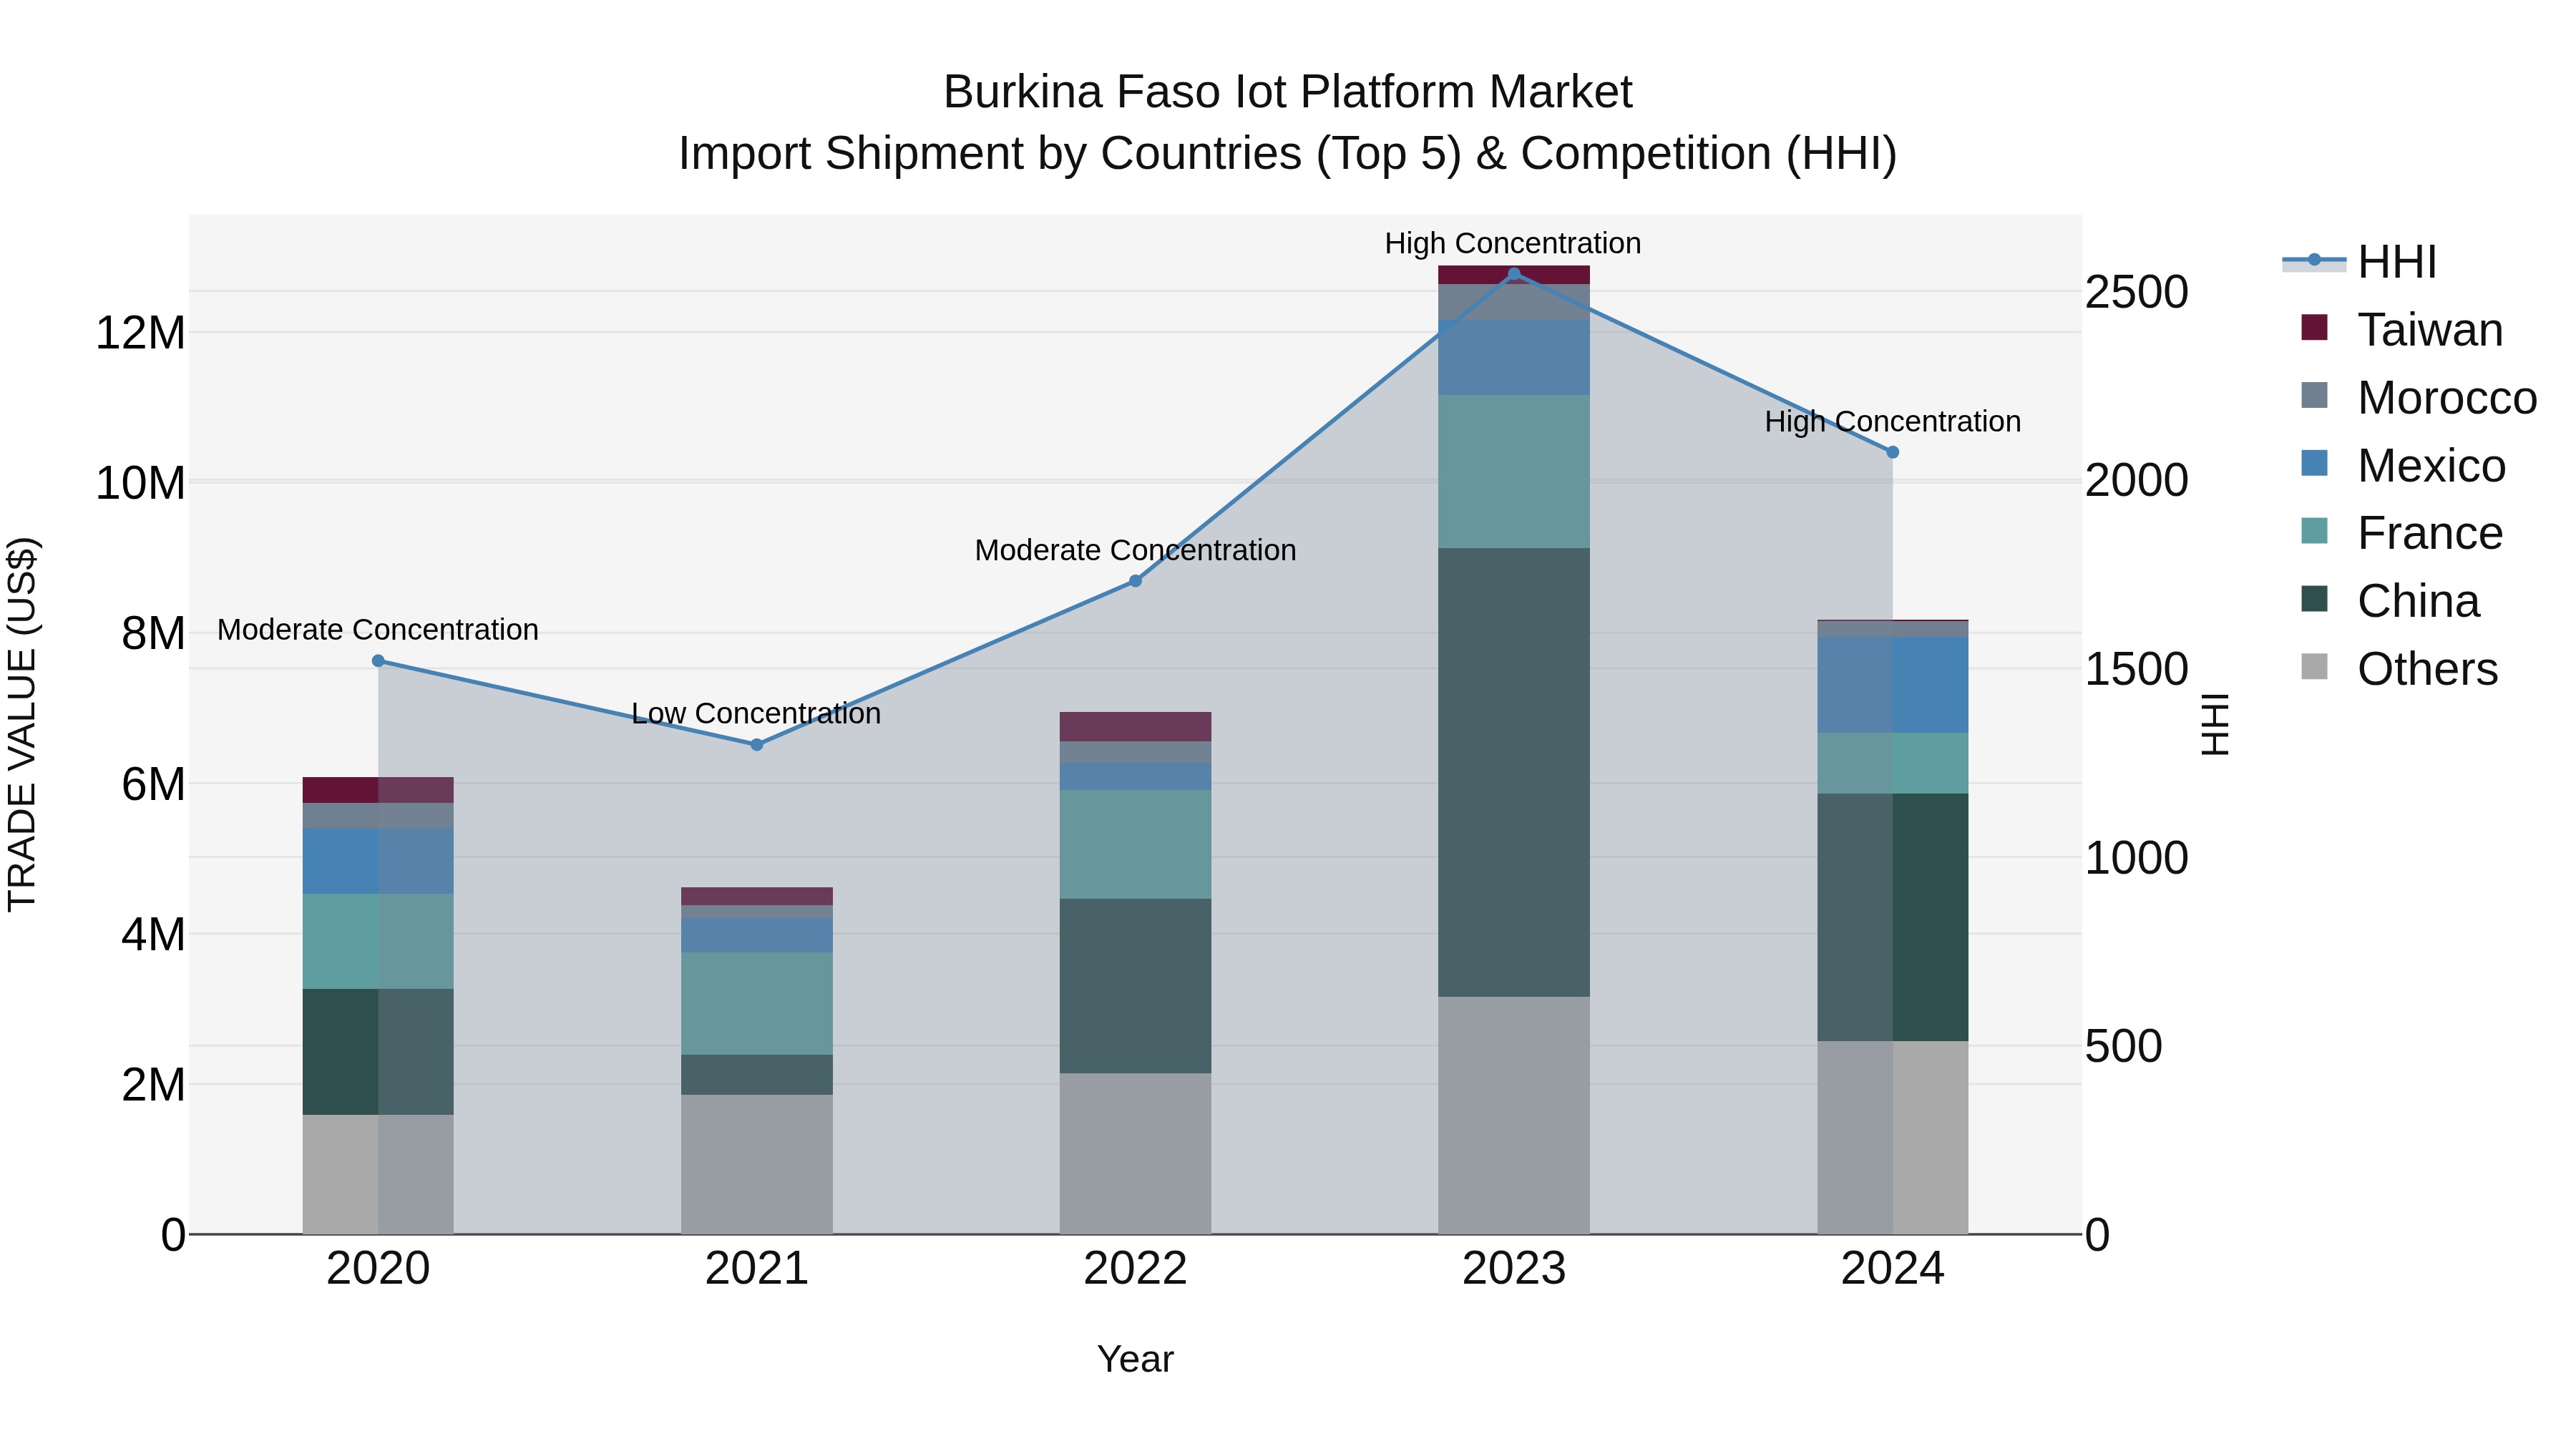Click the Others segment of the 2021 bar
2576x1449 pixels.
point(757,1165)
